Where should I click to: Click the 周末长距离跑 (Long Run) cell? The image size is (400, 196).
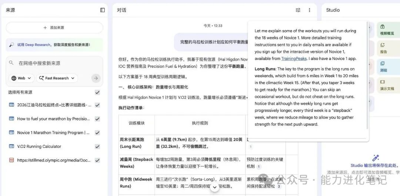tap(136, 145)
